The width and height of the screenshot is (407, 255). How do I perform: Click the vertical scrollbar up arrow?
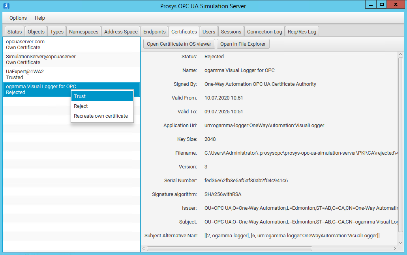coord(401,54)
